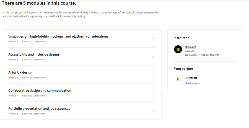This screenshot has width=249, height=128.
Task: Click the 122 Courses text
Action: pos(191,55)
